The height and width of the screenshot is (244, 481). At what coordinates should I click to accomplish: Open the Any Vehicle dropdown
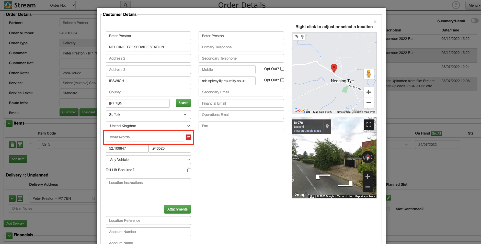[x=148, y=160]
